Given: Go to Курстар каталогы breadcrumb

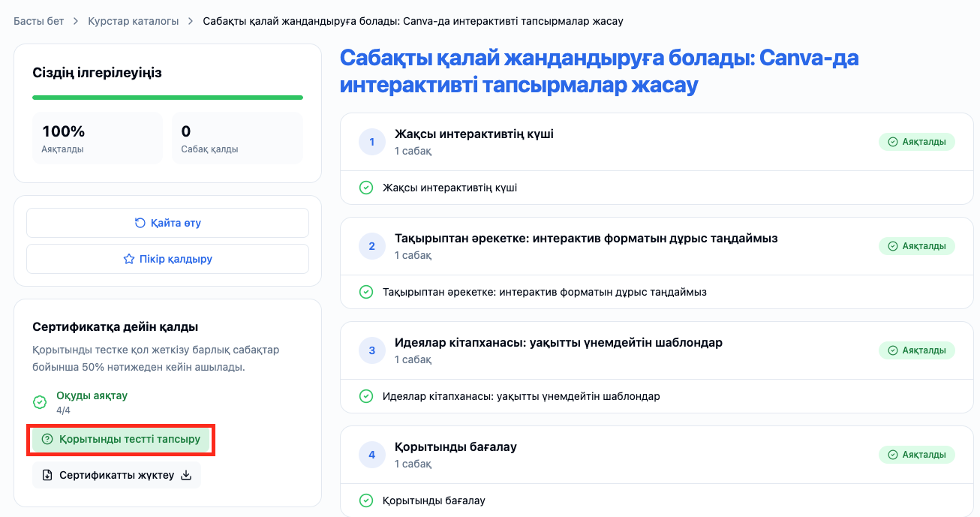Looking at the screenshot, I should (x=134, y=21).
